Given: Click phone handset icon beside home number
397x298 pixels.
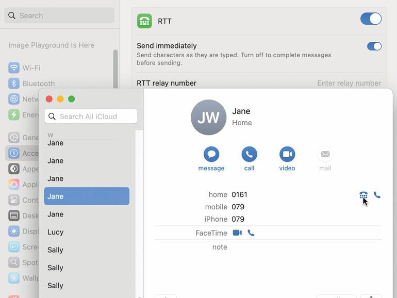Looking at the screenshot, I should pos(377,195).
